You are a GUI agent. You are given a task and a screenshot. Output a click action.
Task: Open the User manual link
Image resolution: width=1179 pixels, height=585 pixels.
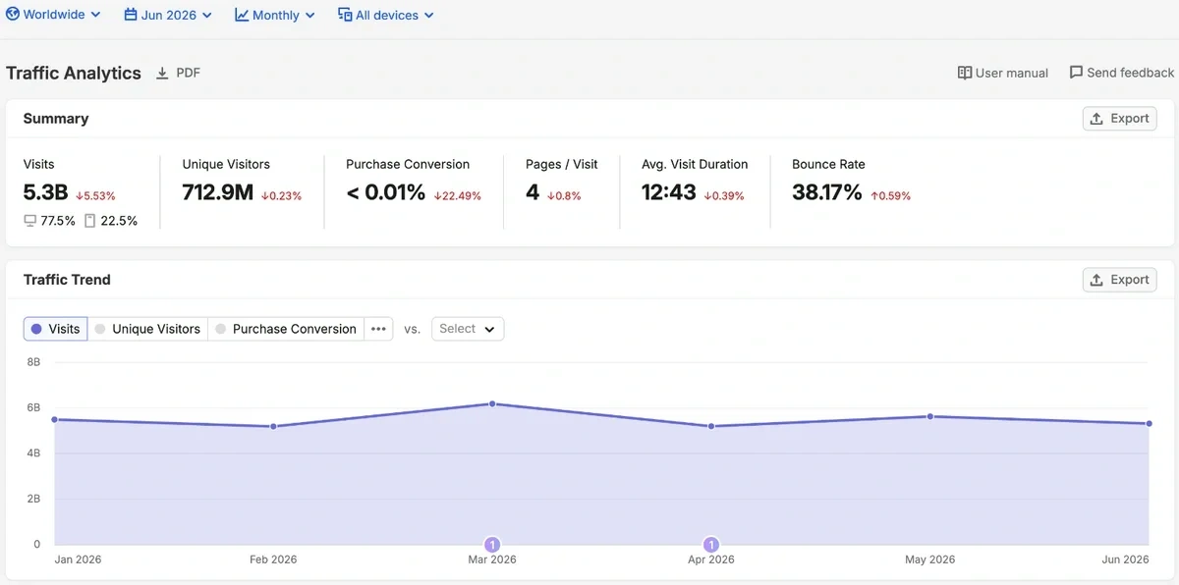tap(1003, 73)
